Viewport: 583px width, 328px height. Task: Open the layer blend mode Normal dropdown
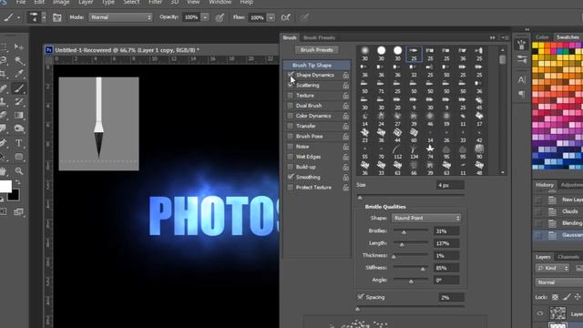[x=558, y=282]
